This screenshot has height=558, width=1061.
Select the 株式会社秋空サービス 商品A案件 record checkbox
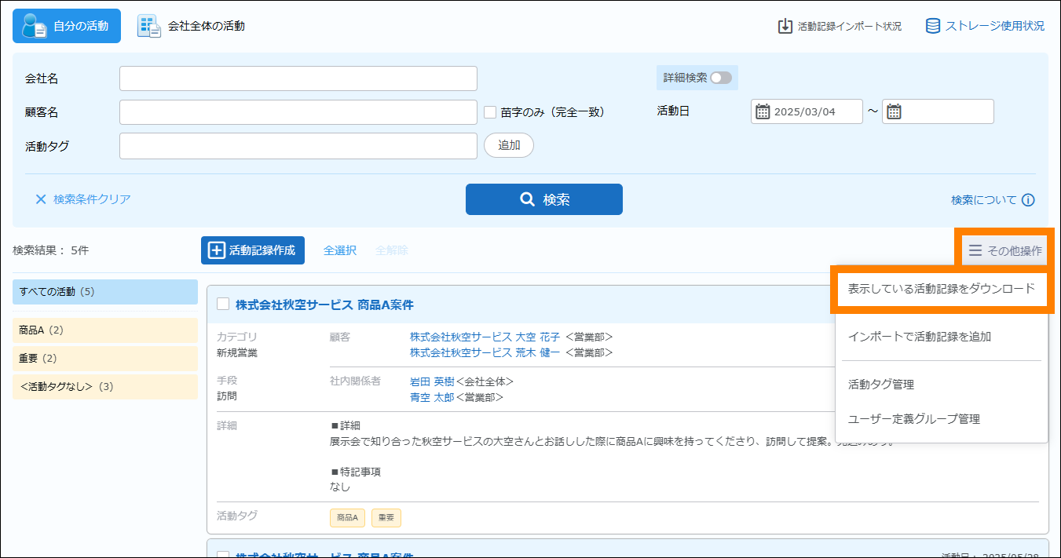223,305
